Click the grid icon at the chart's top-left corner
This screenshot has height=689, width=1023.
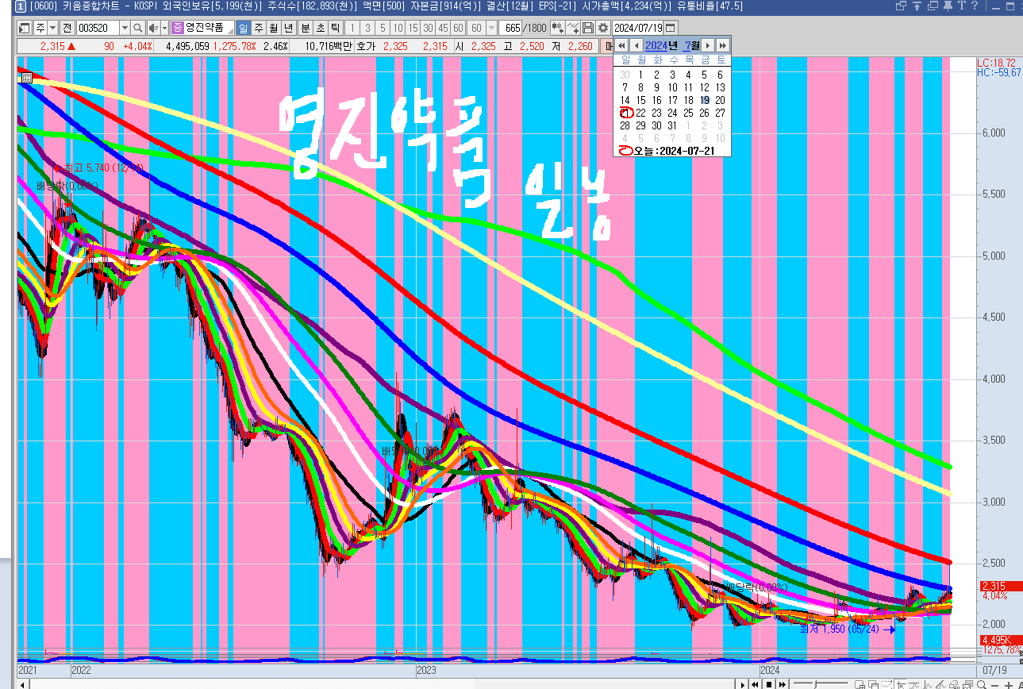26,78
